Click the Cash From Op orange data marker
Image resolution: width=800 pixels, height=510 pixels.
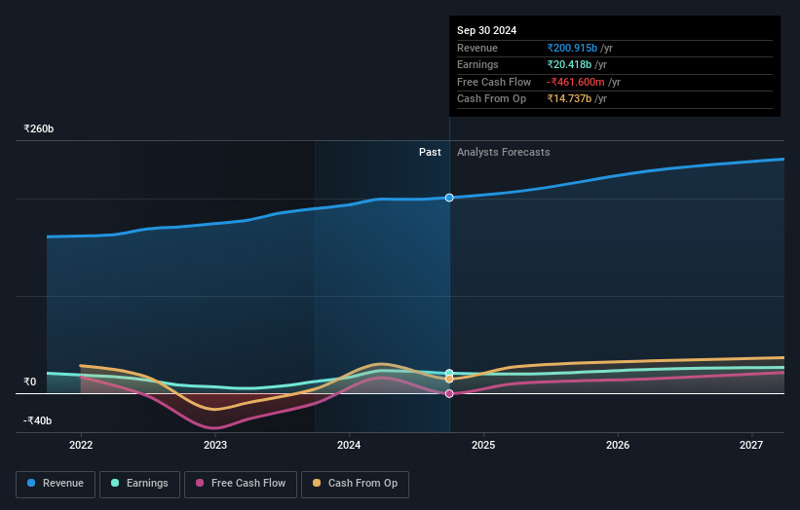[x=449, y=379]
